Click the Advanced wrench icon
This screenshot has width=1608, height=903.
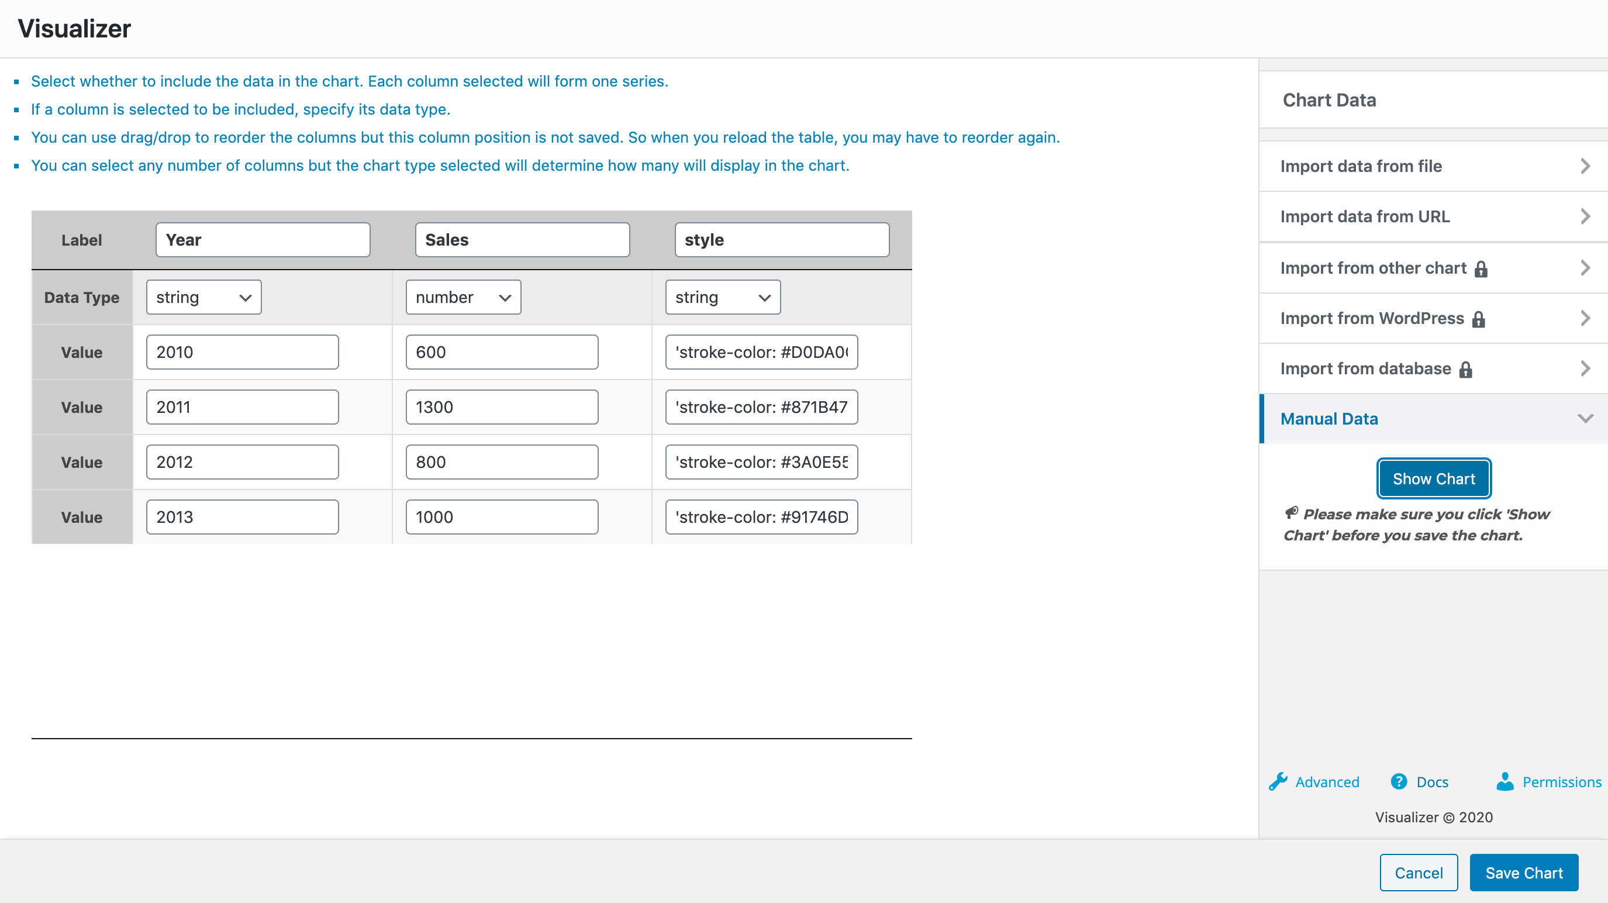point(1278,781)
